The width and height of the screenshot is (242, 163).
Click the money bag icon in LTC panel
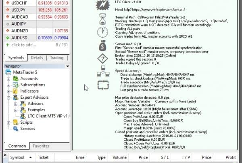pyautogui.click(x=102, y=46)
